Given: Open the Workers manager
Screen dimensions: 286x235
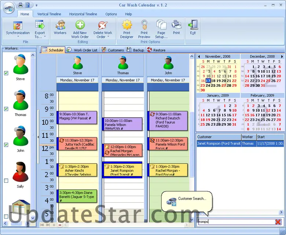Looking at the screenshot, I should 60,28.
